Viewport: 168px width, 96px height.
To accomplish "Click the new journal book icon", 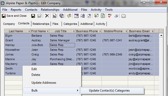I will (x=83, y=16).
